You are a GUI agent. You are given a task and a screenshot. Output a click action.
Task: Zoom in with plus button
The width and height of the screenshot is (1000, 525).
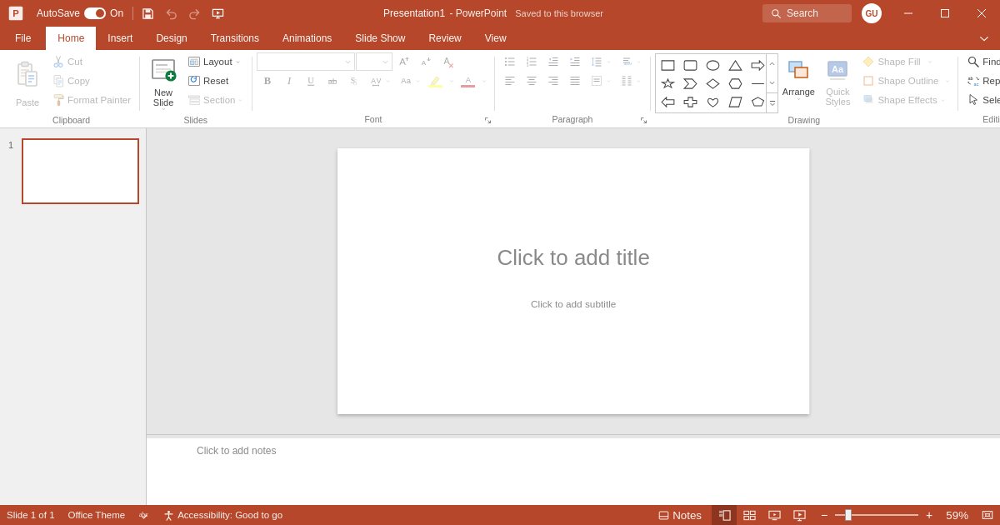929,515
